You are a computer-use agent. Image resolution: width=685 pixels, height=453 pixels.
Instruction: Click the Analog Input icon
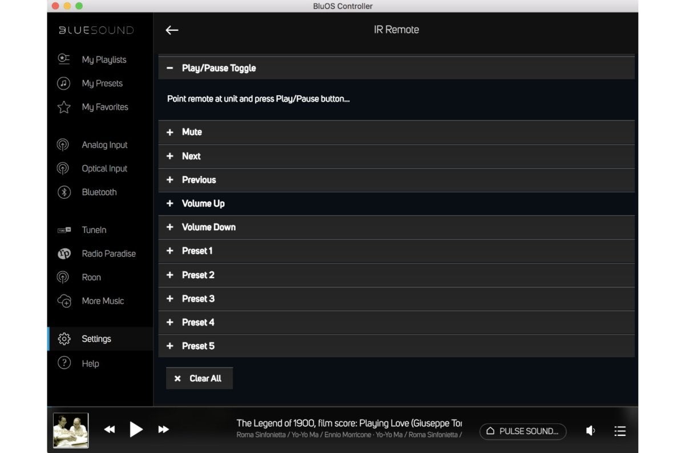click(63, 145)
